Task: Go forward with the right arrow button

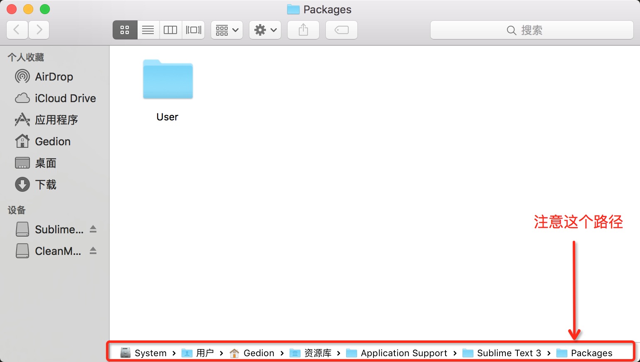Action: pos(39,30)
